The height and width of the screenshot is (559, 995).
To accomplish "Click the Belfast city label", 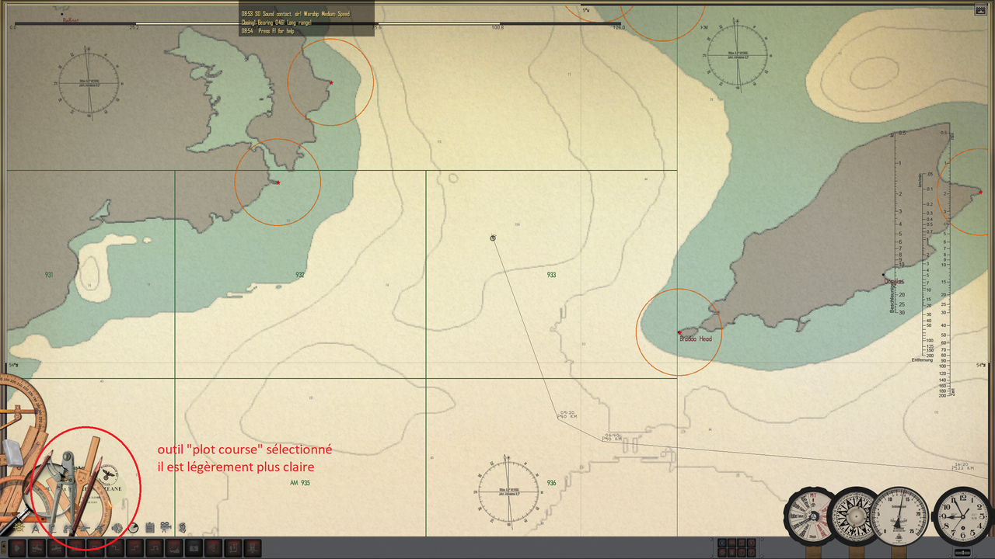I will click(x=71, y=22).
